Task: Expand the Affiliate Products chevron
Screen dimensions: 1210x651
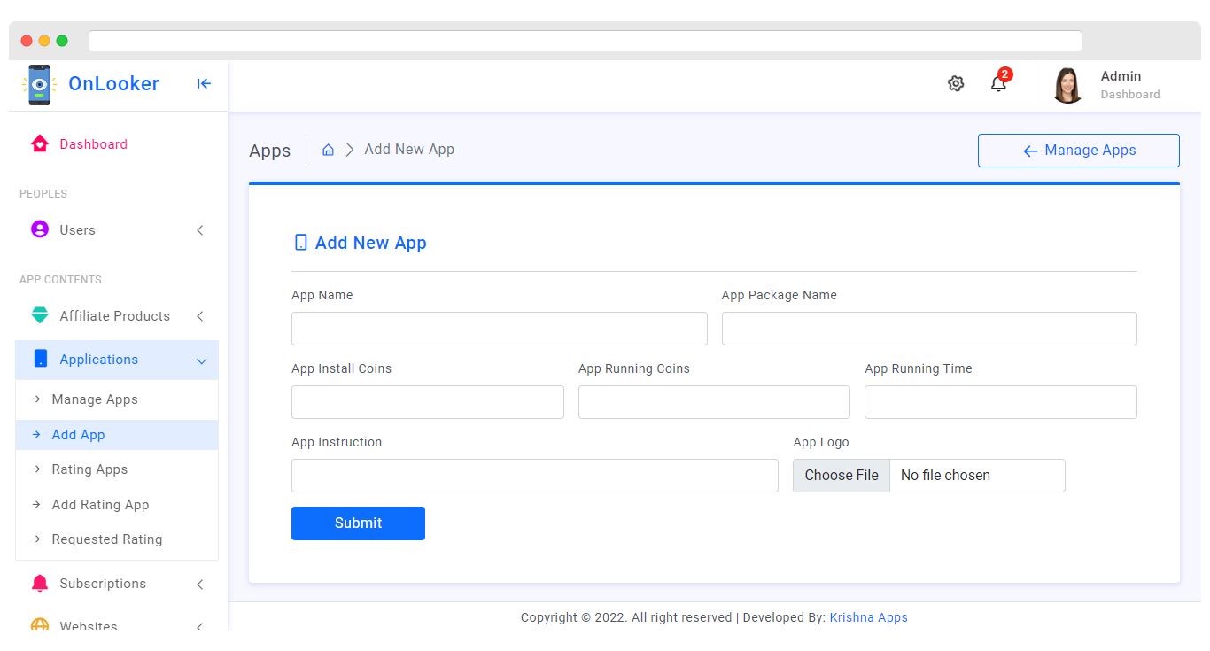Action: [x=200, y=316]
